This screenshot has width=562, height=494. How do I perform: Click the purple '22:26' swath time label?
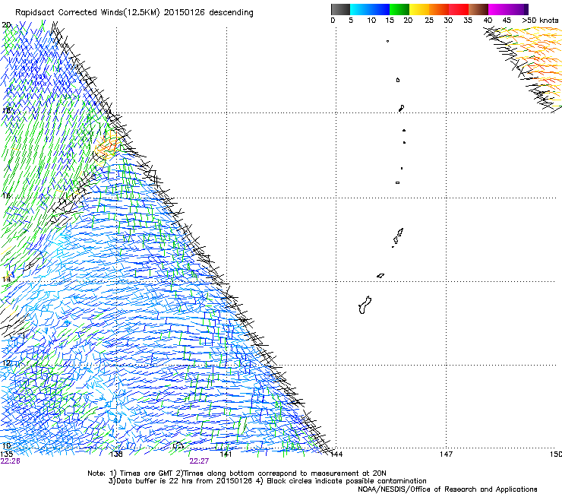[x=11, y=461]
